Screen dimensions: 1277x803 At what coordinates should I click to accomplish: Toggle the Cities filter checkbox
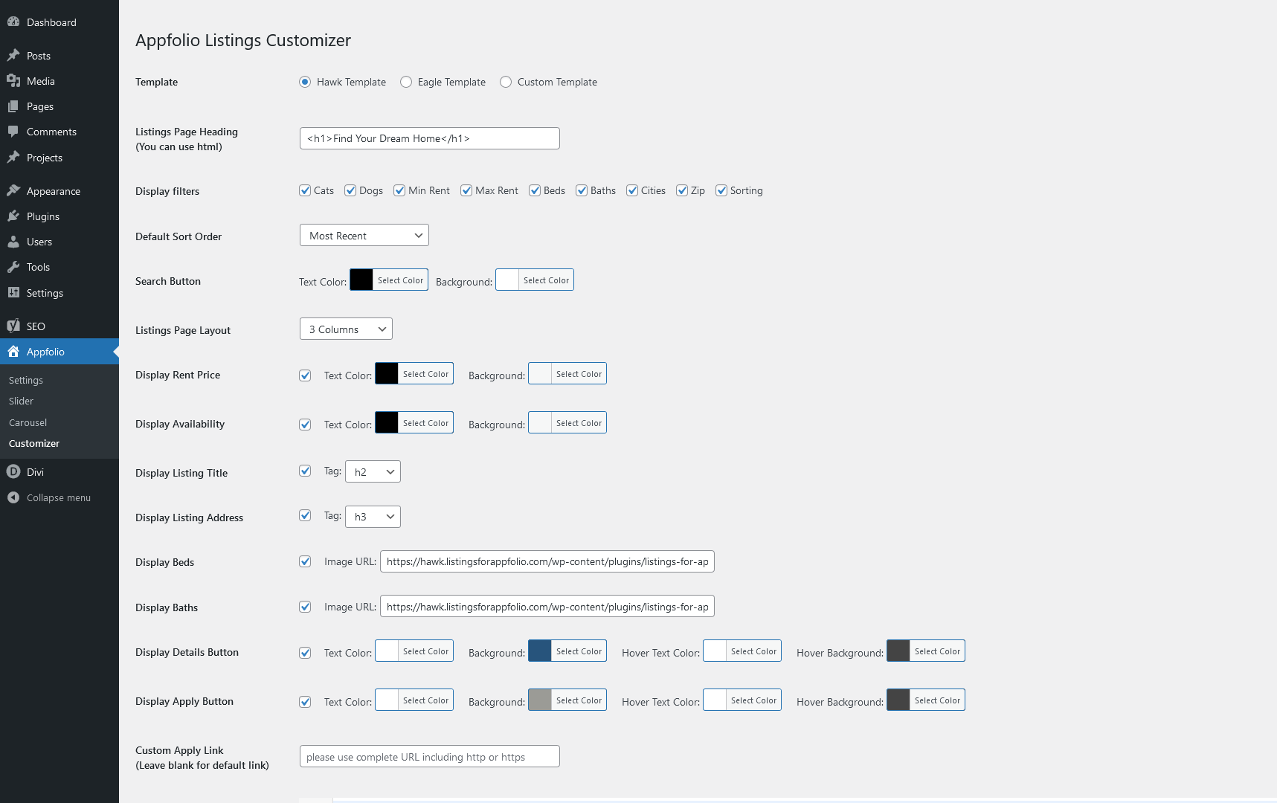coord(632,190)
